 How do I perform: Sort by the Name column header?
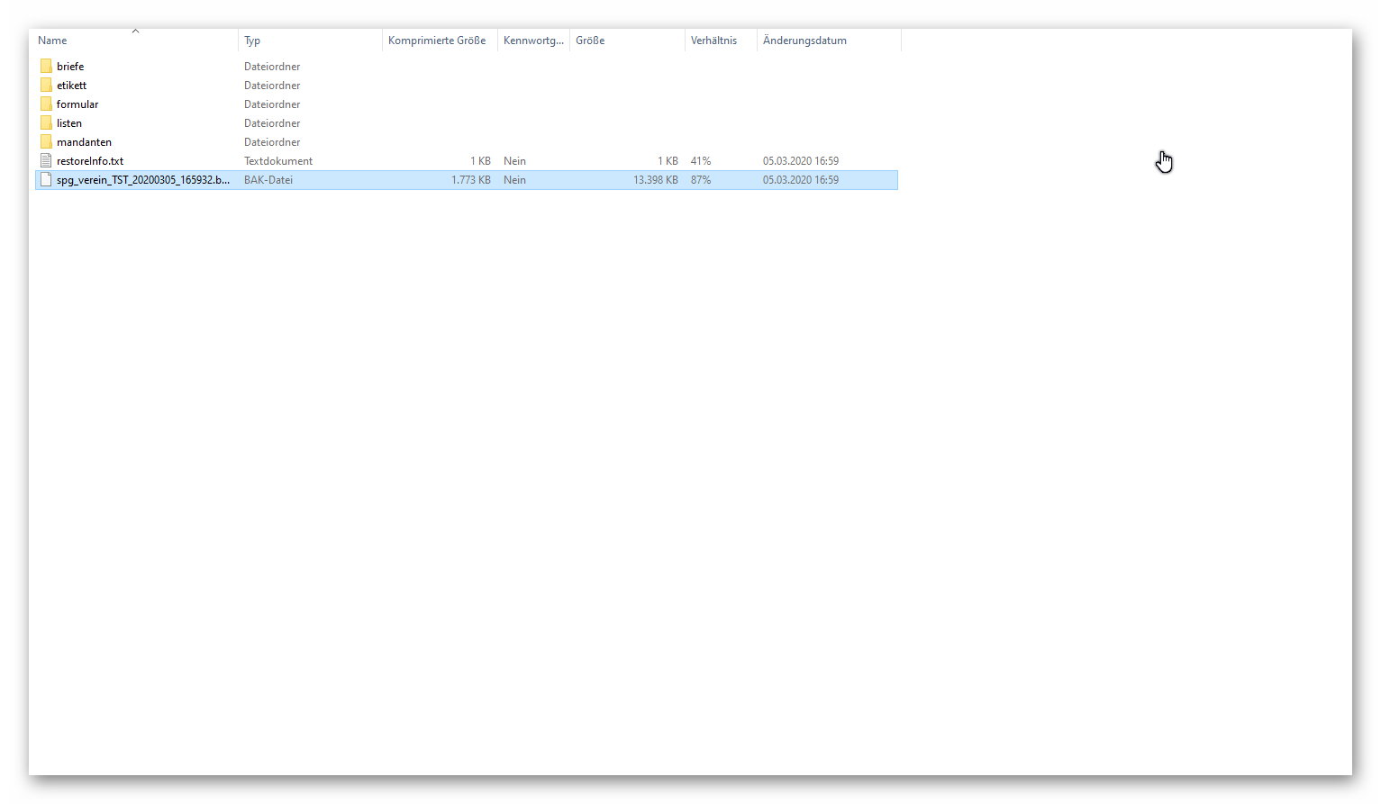coord(52,41)
